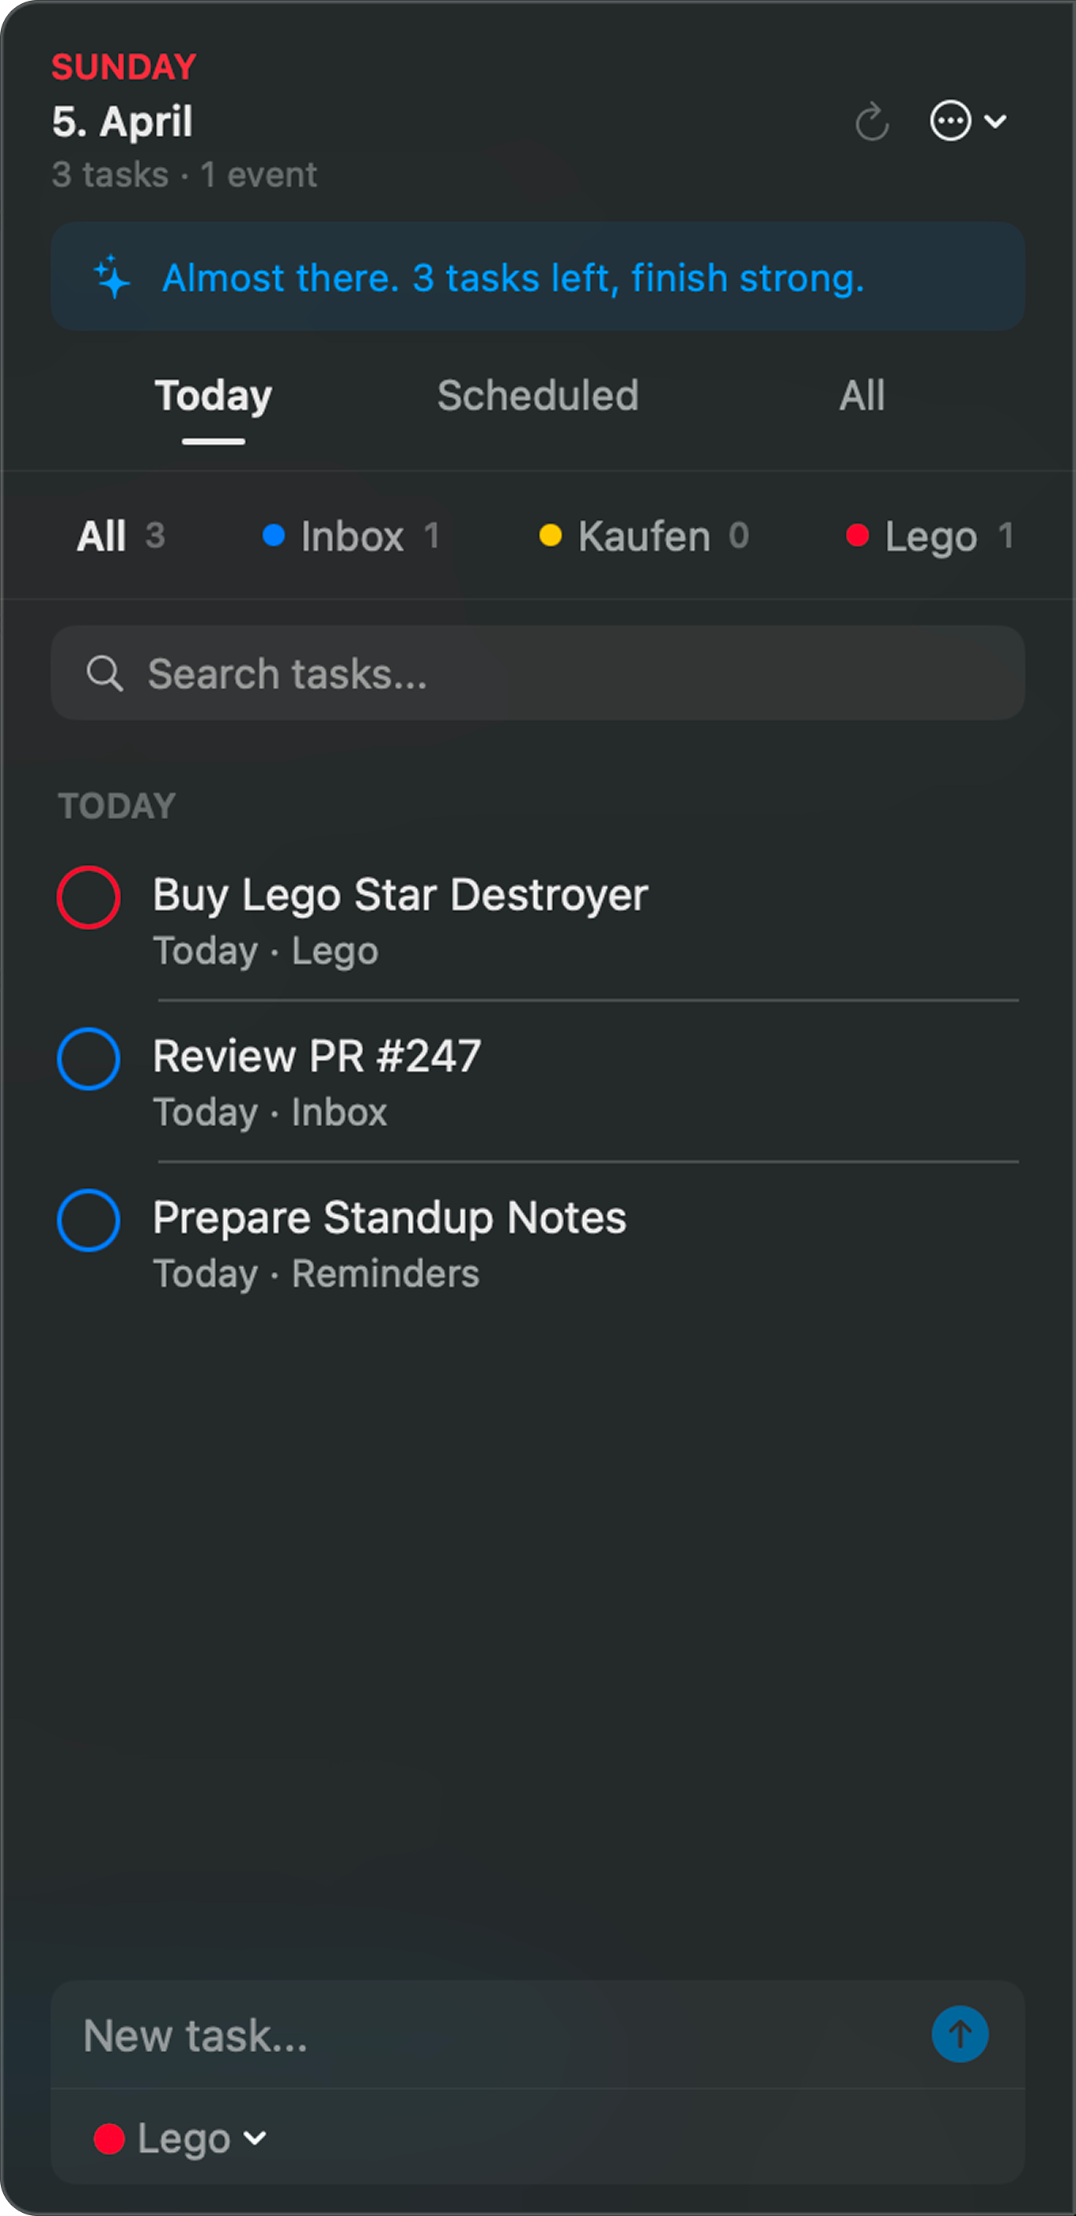Click the blue Inbox list dot
This screenshot has width=1076, height=2216.
[274, 536]
